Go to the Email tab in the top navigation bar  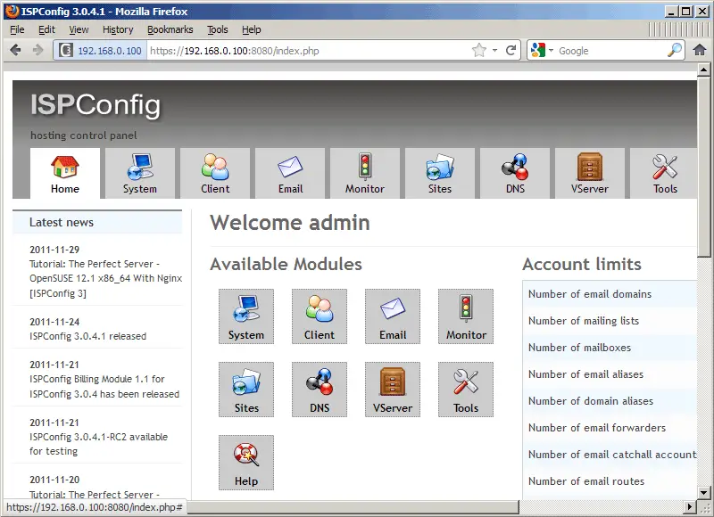click(290, 173)
